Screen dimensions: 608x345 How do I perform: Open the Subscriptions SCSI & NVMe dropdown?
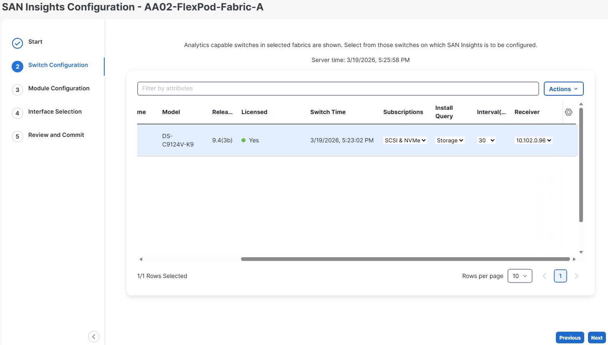(x=405, y=140)
